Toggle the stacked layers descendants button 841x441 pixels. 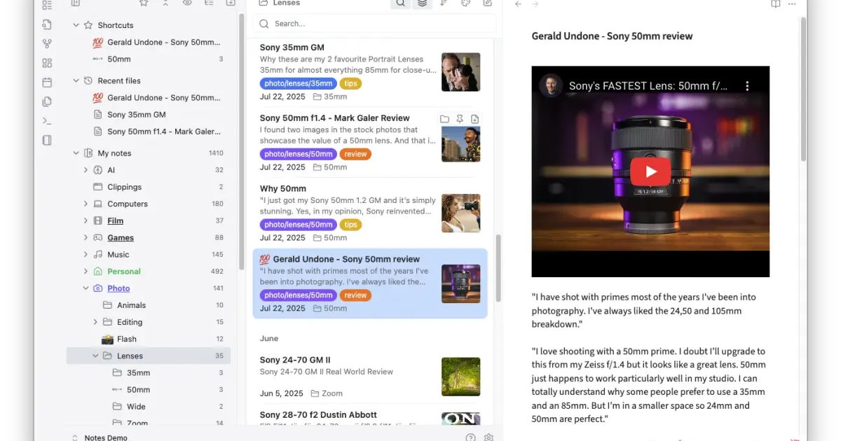click(x=422, y=3)
